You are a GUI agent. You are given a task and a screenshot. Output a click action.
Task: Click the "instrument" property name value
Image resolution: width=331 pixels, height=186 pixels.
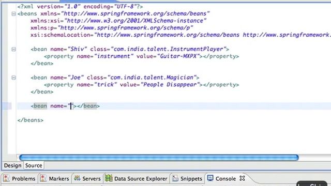[114, 56]
